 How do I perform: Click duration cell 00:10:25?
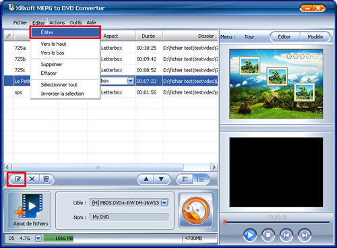(x=146, y=48)
